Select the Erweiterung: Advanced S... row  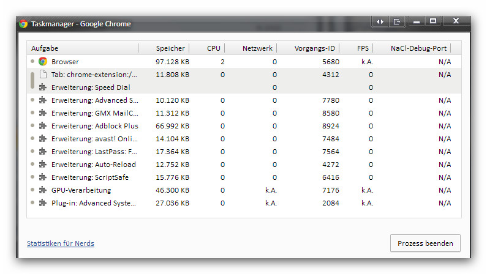coord(244,100)
